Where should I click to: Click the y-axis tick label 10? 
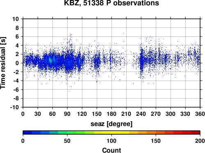pyautogui.click(x=16, y=19)
